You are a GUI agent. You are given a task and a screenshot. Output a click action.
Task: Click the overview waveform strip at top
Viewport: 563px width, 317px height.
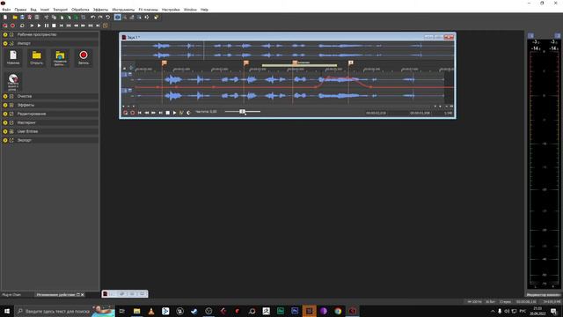[288, 51]
